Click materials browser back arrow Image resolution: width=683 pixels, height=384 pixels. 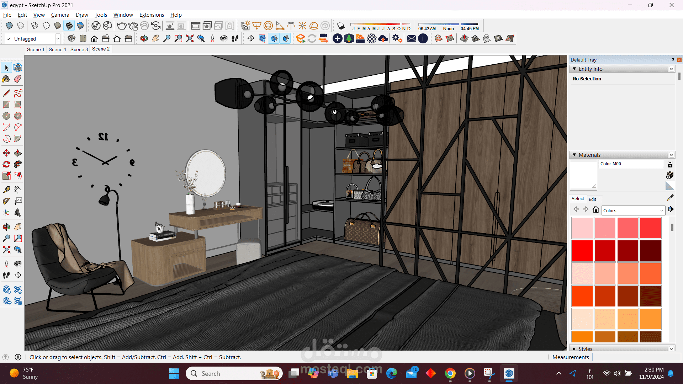click(x=576, y=210)
